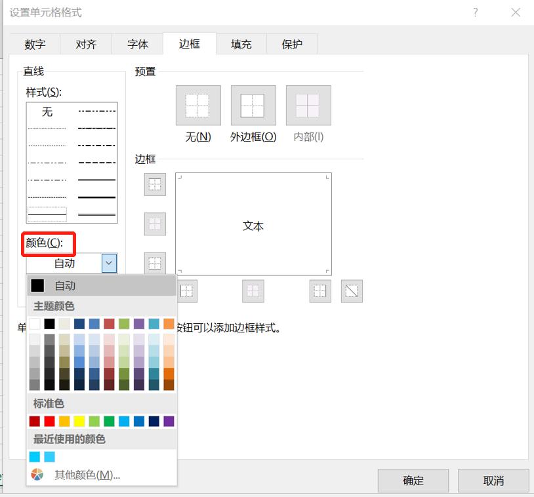Switch to the 字体 tab
Viewport: 534px width, 497px height.
tap(138, 44)
